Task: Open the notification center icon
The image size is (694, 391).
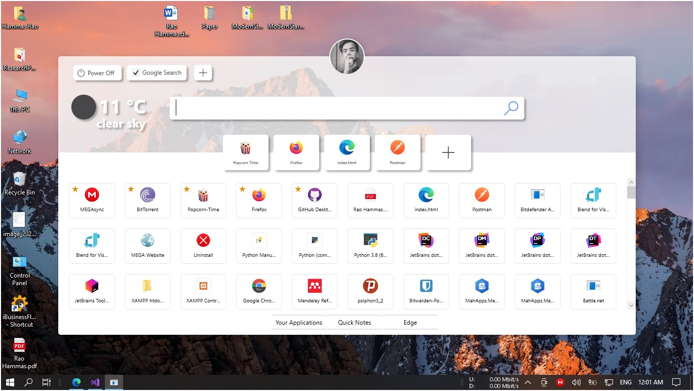Action: (676, 382)
